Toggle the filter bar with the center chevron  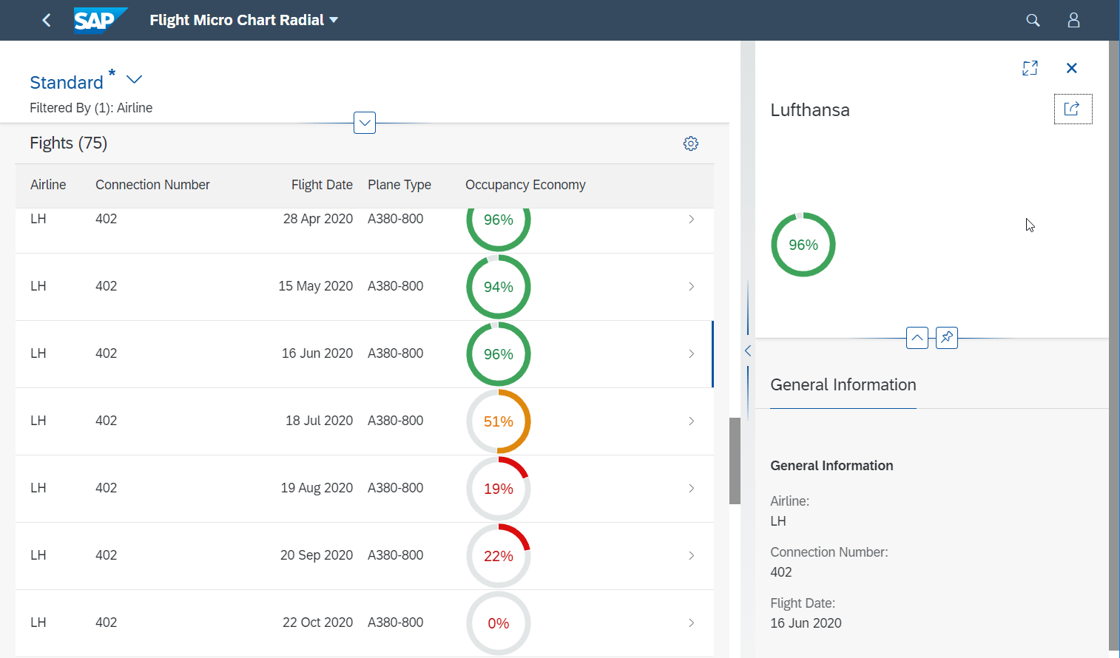point(364,122)
